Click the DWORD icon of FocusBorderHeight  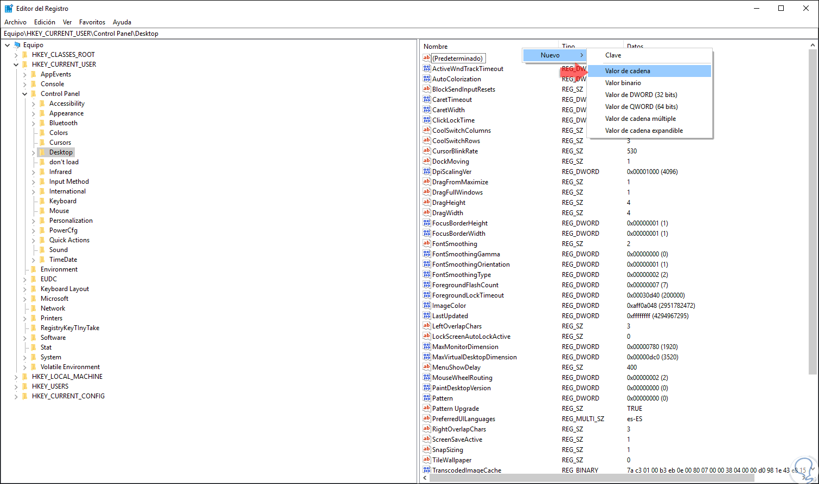[427, 223]
